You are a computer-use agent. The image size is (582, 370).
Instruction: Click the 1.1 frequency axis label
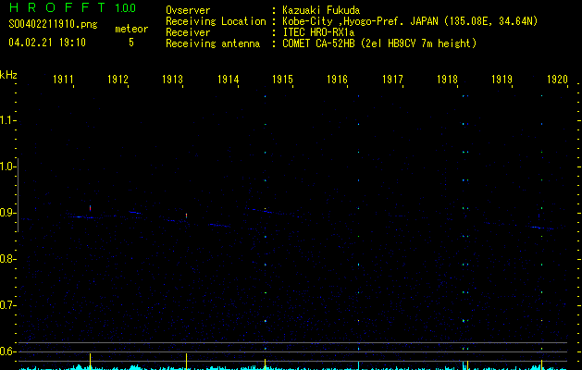click(x=8, y=119)
